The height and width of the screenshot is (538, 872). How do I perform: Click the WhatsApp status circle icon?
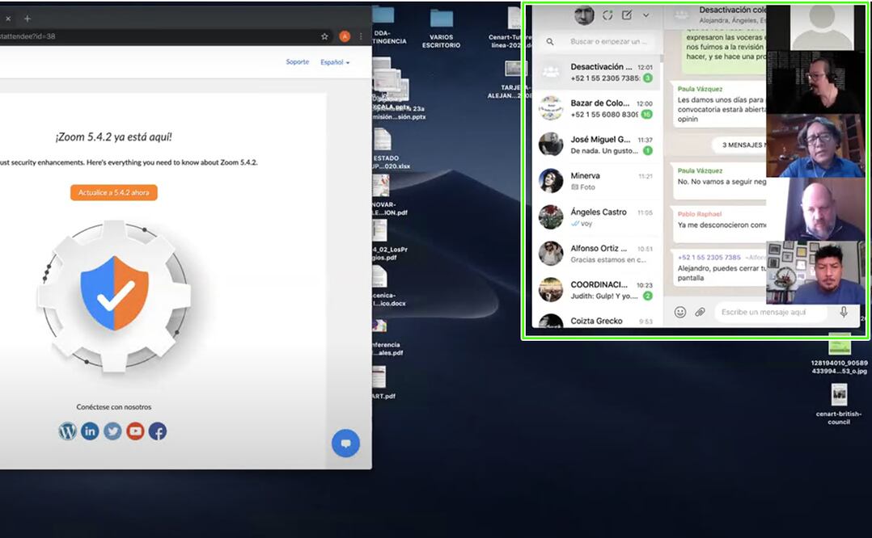click(607, 15)
